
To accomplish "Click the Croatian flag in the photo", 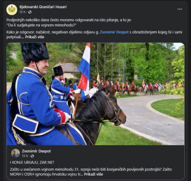I will [x=85, y=71].
